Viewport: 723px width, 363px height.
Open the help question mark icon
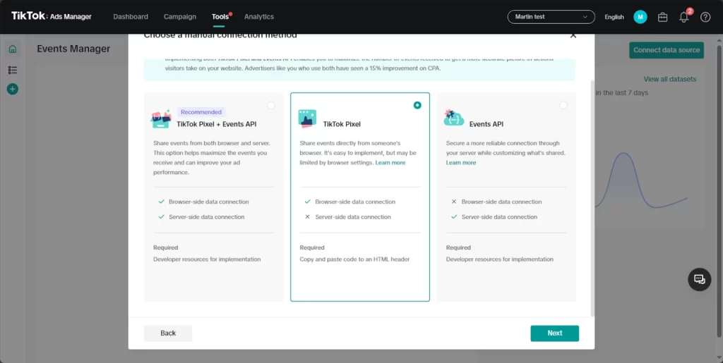pyautogui.click(x=705, y=17)
